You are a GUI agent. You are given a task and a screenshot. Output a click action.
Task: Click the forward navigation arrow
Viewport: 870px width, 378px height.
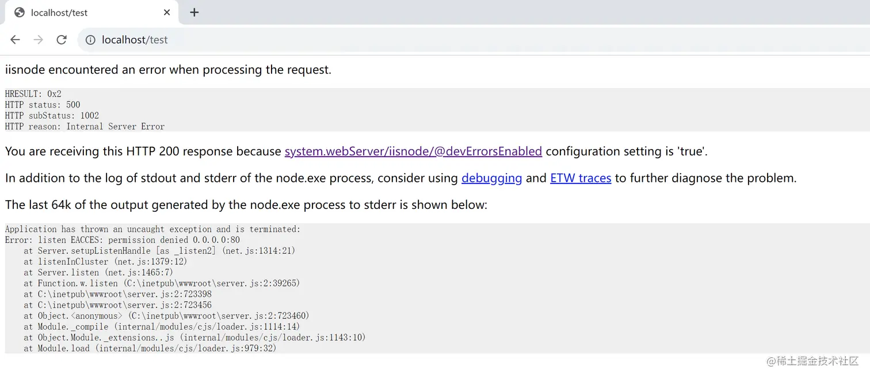click(38, 40)
